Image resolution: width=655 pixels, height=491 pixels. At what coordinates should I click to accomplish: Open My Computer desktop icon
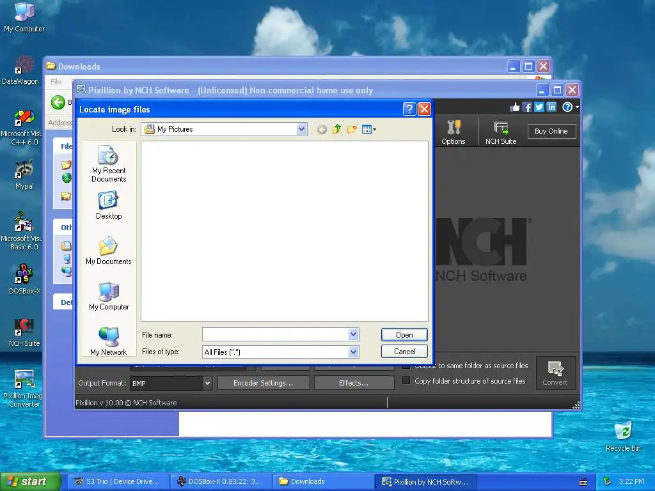point(24,17)
